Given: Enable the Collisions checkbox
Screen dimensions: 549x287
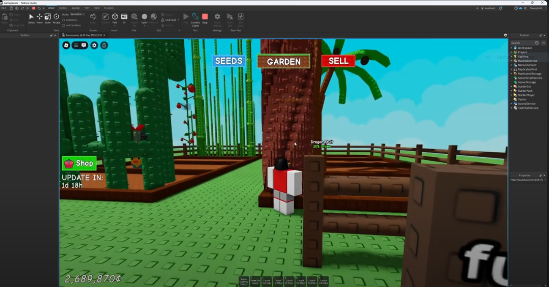Looking at the screenshot, I should pyautogui.click(x=63, y=20).
